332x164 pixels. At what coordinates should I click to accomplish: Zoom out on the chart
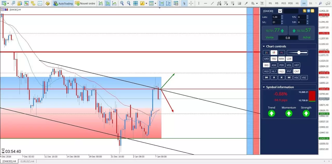[129, 3]
